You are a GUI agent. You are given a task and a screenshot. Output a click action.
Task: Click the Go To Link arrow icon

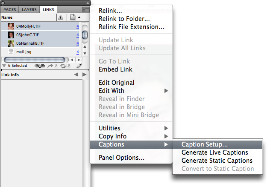coord(53,66)
